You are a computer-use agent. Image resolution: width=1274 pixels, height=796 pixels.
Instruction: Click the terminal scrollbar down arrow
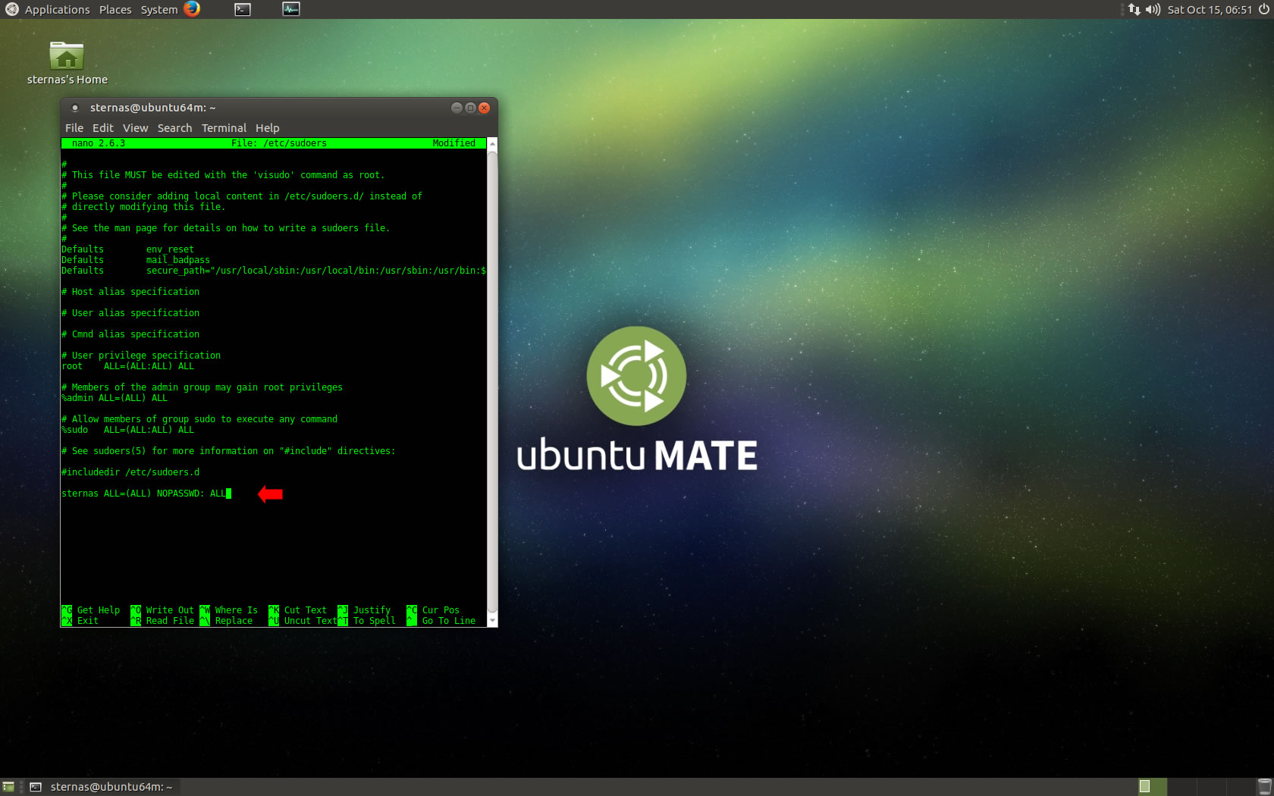click(x=492, y=621)
